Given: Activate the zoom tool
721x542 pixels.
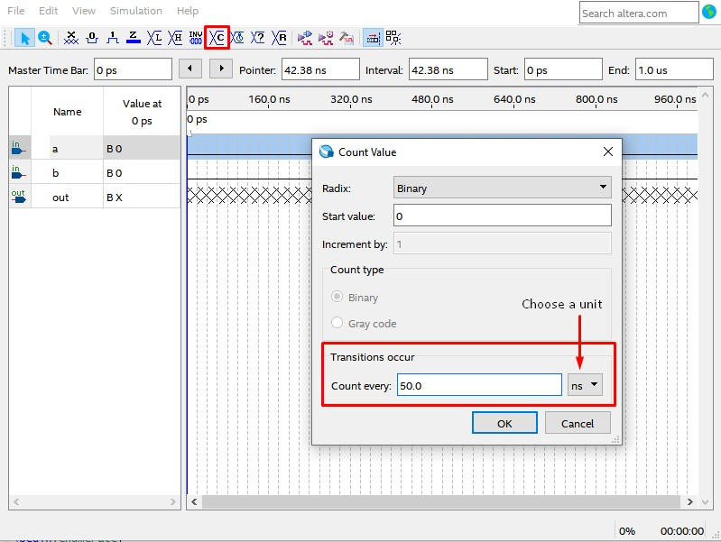Looking at the screenshot, I should 44,38.
